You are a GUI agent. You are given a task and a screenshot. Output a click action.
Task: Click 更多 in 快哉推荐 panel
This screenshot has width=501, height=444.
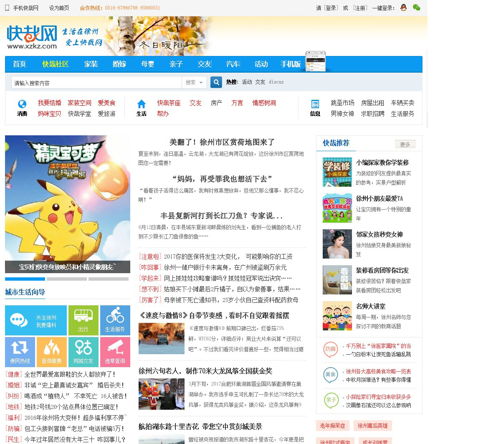tap(405, 144)
